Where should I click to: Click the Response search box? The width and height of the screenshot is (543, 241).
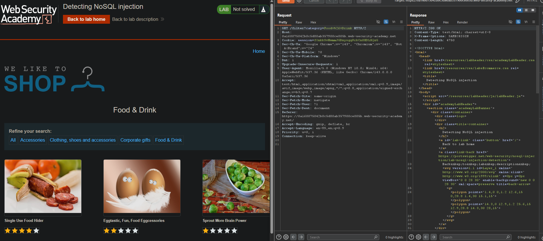(x=475, y=237)
